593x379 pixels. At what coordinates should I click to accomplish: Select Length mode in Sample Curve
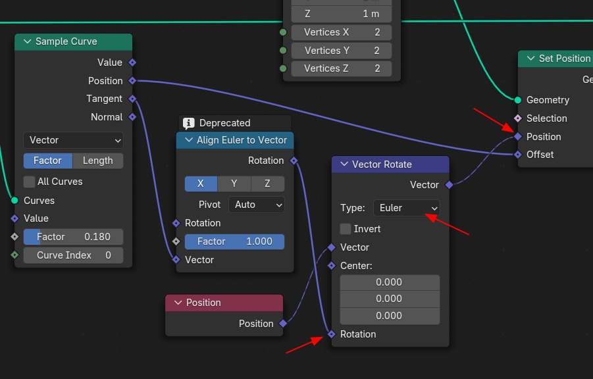(x=98, y=161)
